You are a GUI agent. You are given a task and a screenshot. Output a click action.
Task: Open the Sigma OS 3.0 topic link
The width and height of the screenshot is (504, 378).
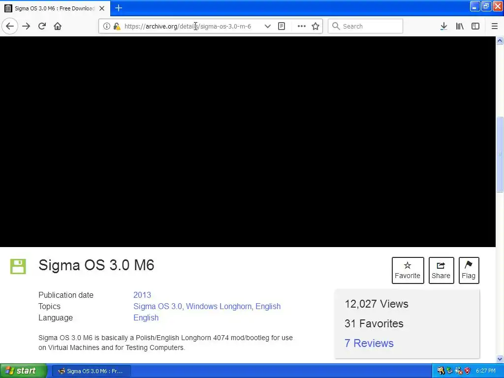point(159,306)
